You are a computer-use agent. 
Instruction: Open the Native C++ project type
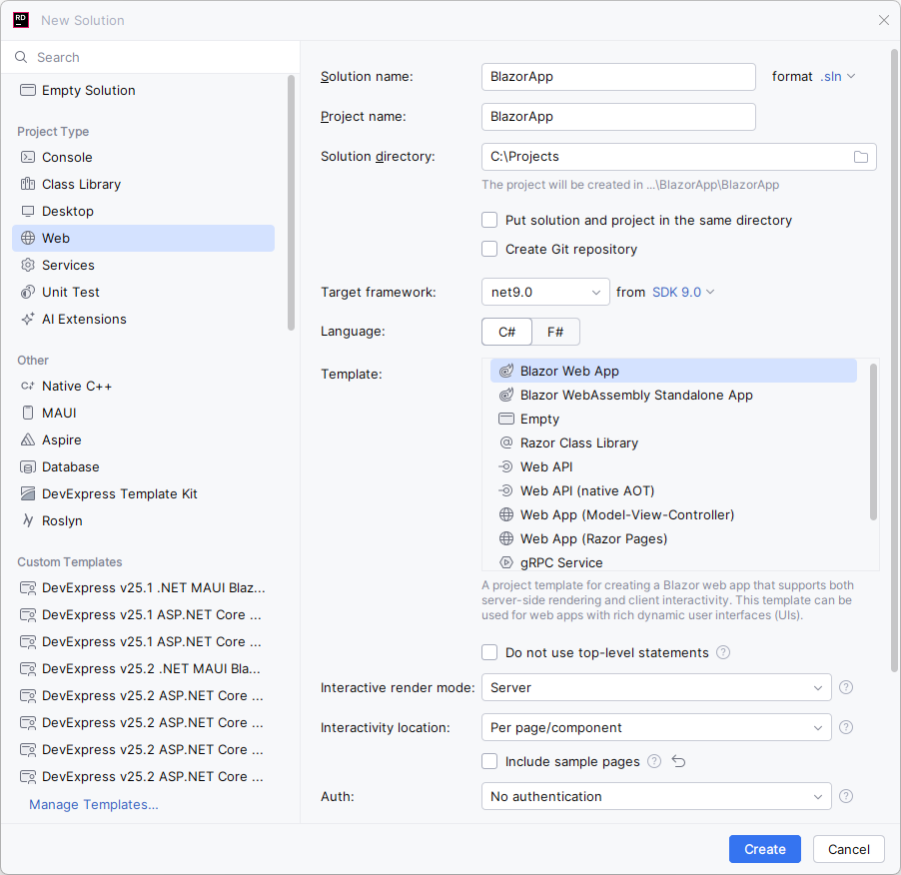click(x=76, y=386)
